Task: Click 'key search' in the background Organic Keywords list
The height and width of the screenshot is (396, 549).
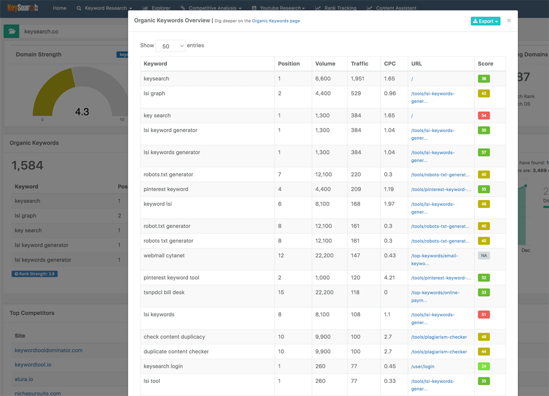Action: coord(28,230)
